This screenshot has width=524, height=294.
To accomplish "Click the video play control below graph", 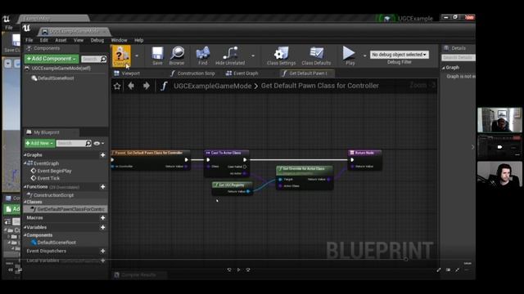I will pyautogui.click(x=238, y=269).
